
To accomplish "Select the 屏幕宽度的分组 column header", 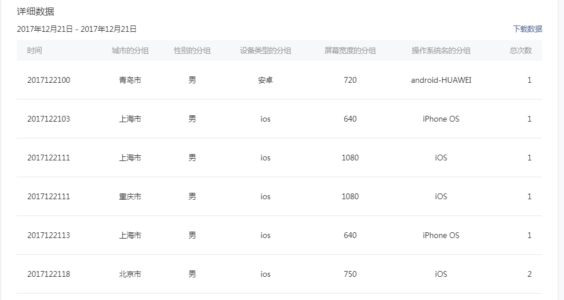I will click(x=350, y=50).
